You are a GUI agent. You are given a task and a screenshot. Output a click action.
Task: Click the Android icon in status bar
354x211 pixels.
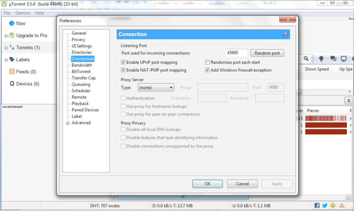[x=333, y=205]
